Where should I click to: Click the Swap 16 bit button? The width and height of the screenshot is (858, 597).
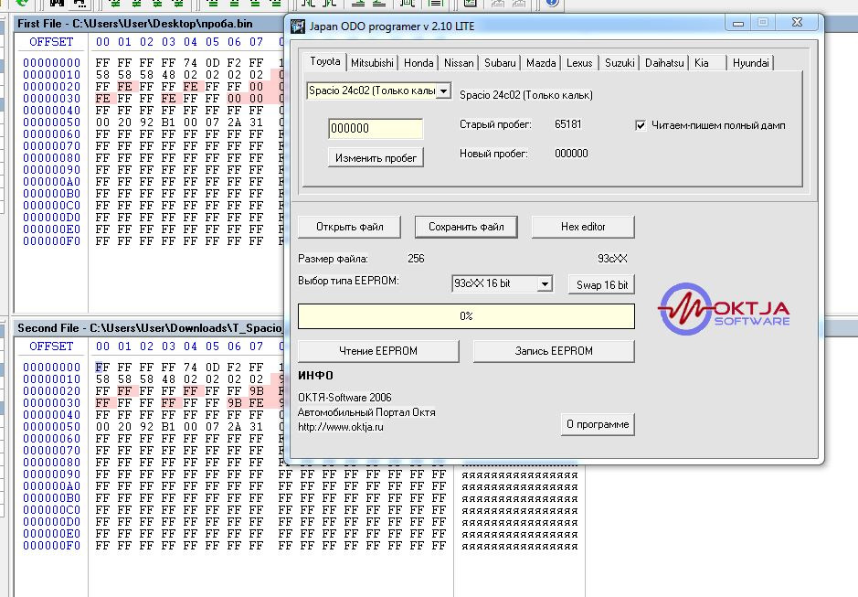[x=602, y=285]
